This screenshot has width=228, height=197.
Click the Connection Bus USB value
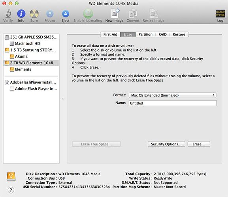62,178
